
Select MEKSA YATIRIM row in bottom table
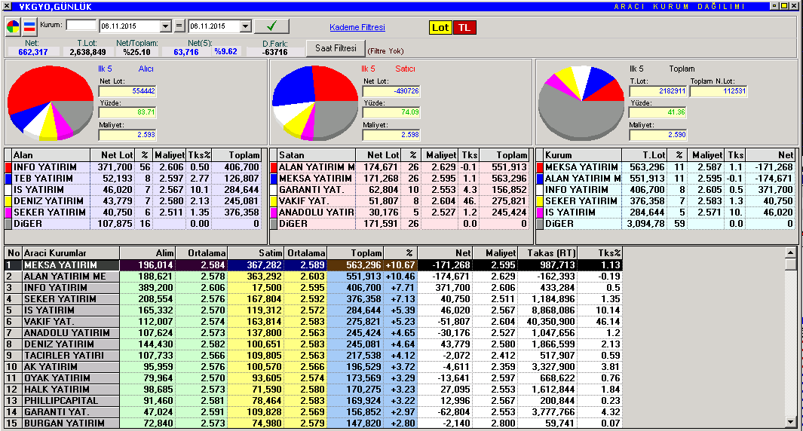pyautogui.click(x=314, y=265)
